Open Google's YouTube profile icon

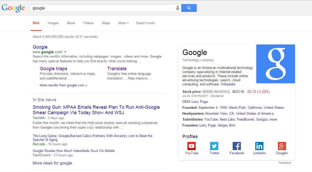point(191,146)
